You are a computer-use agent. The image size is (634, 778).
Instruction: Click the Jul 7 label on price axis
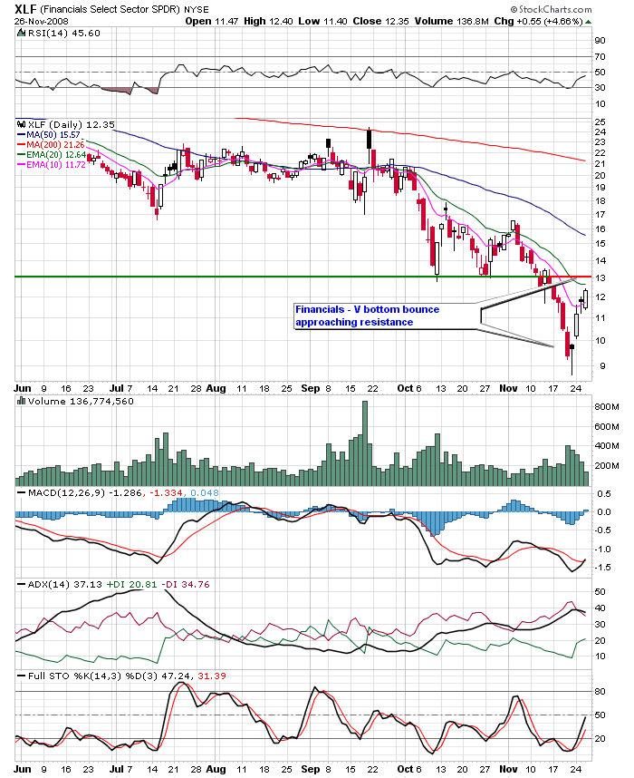click(x=121, y=388)
